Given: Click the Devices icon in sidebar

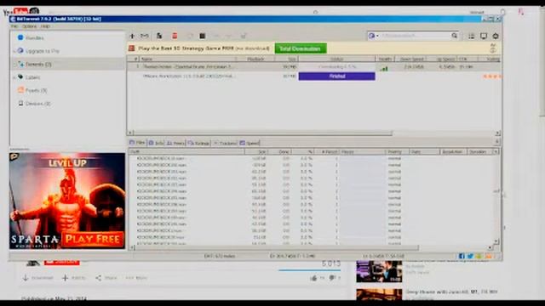Looking at the screenshot, I should pos(20,104).
